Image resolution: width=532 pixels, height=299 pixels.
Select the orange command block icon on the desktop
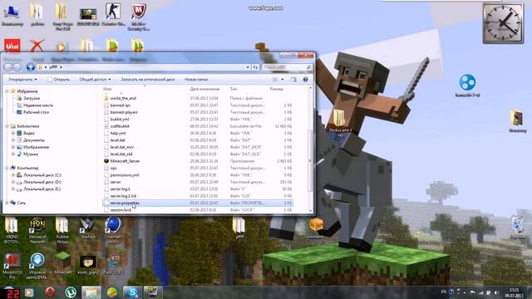click(x=316, y=228)
